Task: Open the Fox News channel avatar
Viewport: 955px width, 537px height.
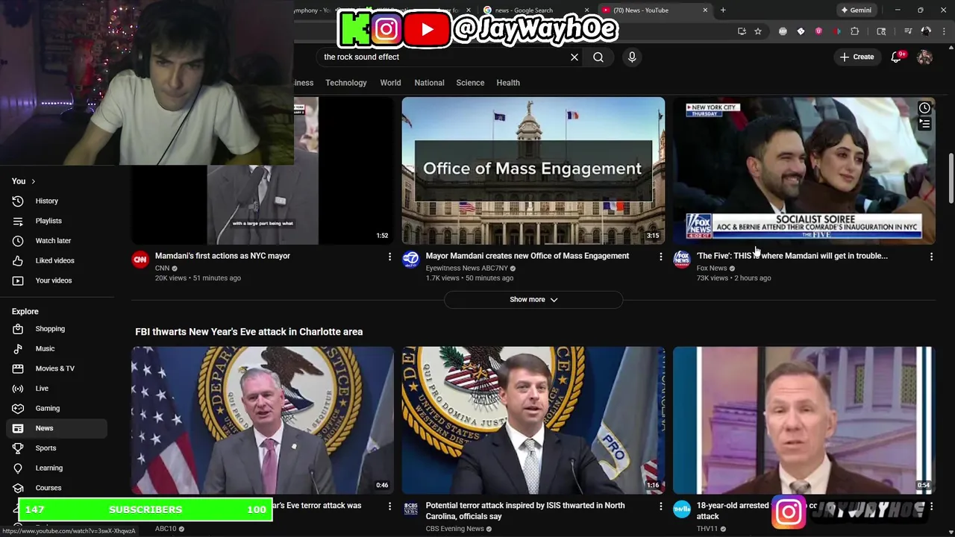Action: click(x=682, y=259)
